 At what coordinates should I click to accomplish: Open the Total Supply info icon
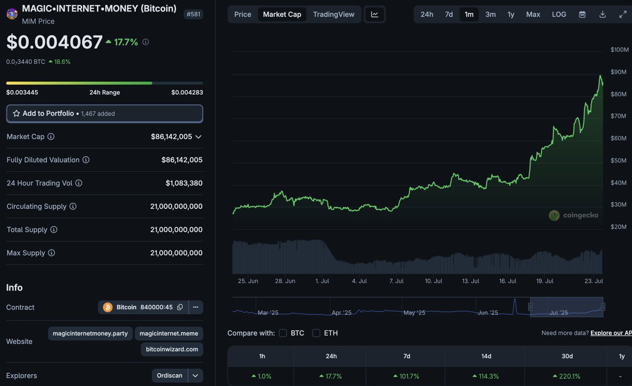(x=54, y=229)
